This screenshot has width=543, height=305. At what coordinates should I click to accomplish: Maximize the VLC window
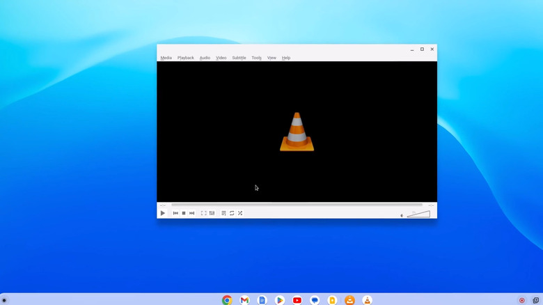pyautogui.click(x=422, y=49)
